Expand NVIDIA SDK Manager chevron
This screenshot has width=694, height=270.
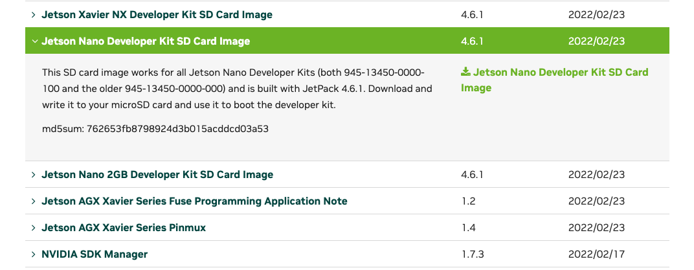(33, 254)
